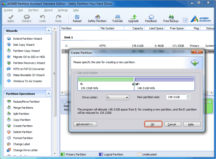Image resolution: width=216 pixels, height=159 pixels.
Task: Open Make Bootable CD Wizard
Action: [29, 75]
